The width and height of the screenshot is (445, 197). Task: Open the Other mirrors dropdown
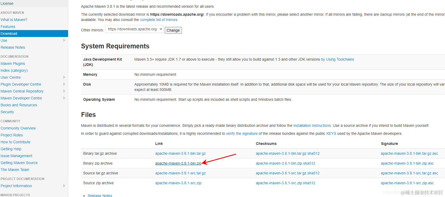[134, 29]
